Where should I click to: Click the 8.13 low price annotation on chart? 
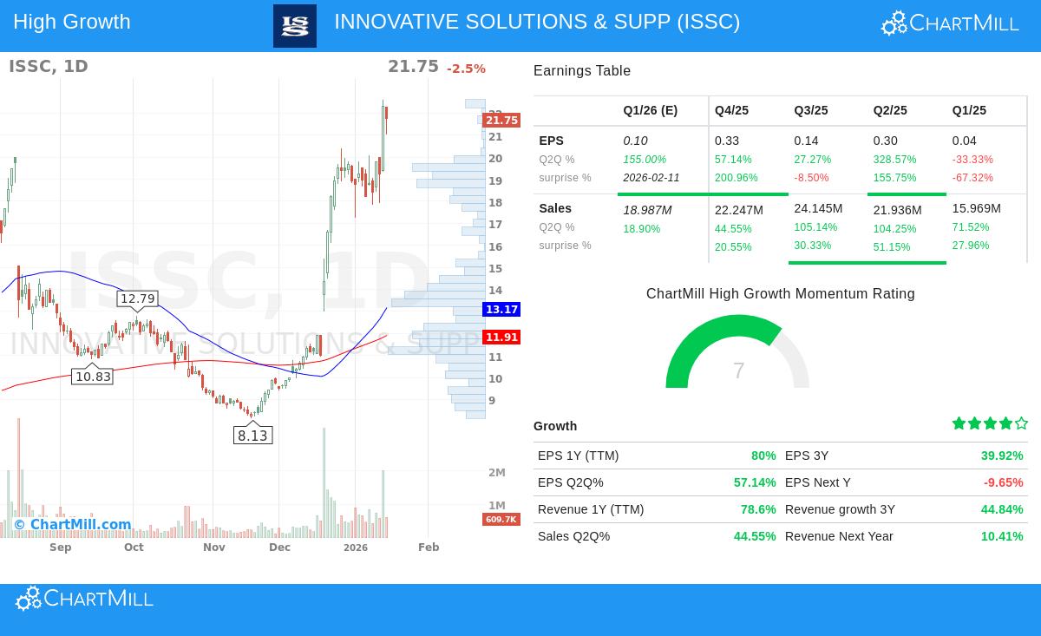click(252, 436)
